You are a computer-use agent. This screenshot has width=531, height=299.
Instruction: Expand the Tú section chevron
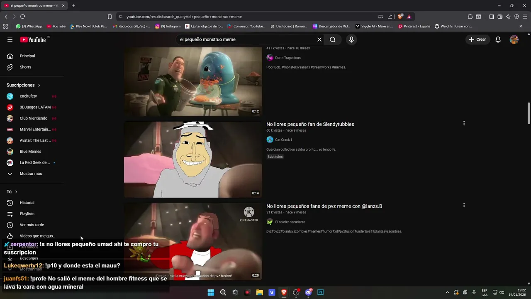[x=16, y=192]
